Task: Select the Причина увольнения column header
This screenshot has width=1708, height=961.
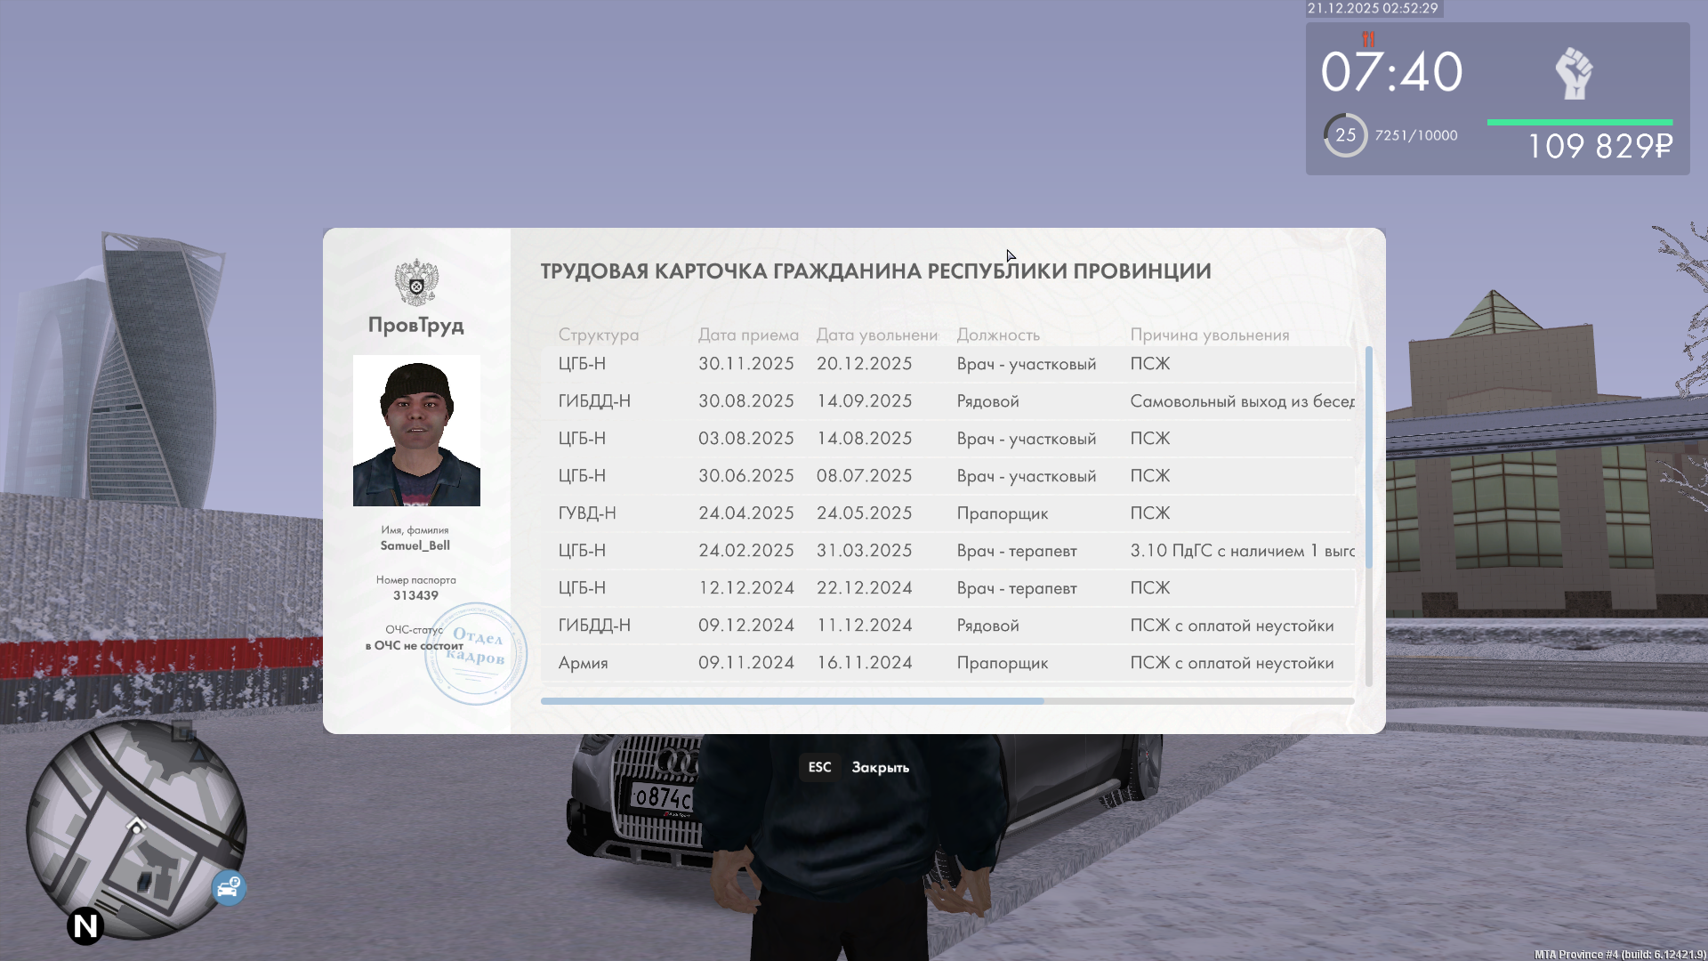Action: tap(1209, 335)
